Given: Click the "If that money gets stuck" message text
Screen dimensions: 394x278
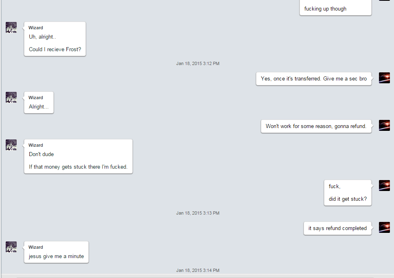Looking at the screenshot, I should tap(78, 167).
